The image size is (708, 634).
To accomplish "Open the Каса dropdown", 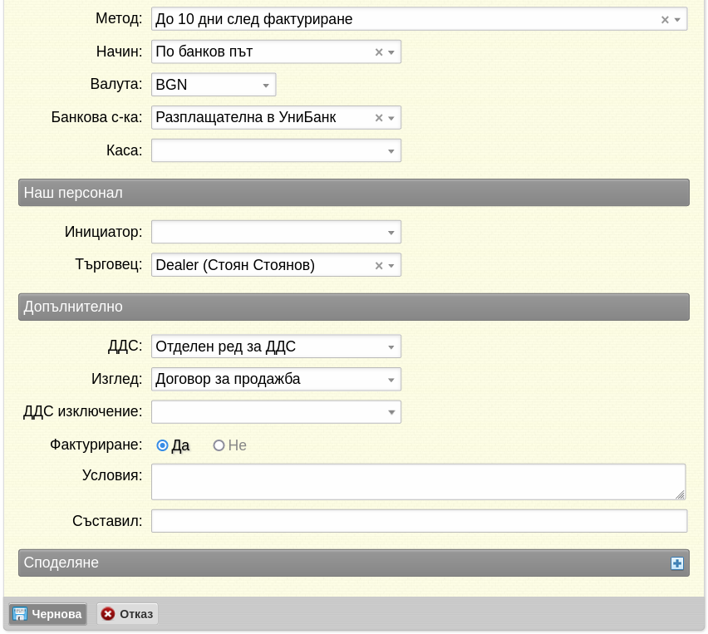I will click(277, 150).
